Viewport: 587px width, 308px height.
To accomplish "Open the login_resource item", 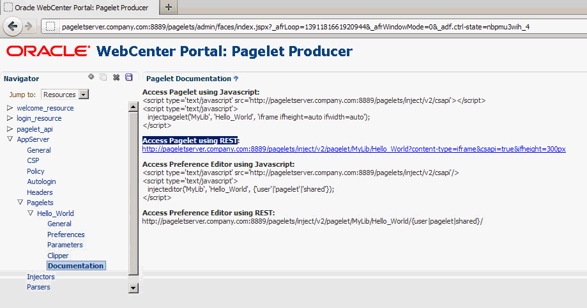I will [x=39, y=118].
